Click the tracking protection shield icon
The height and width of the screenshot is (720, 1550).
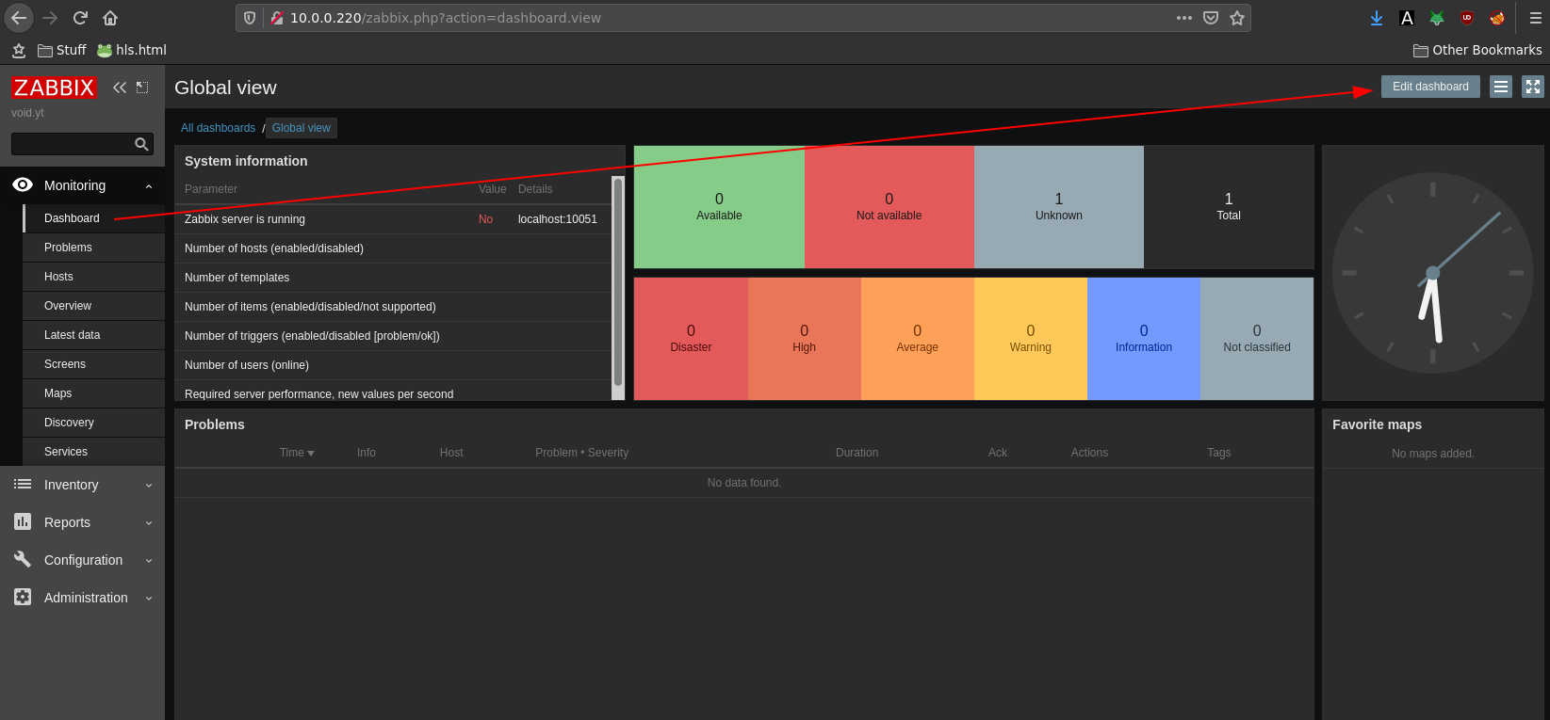(250, 18)
